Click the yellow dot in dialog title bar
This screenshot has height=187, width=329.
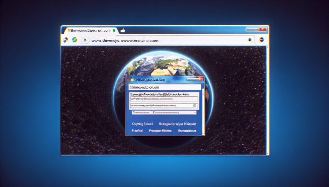click(x=132, y=80)
